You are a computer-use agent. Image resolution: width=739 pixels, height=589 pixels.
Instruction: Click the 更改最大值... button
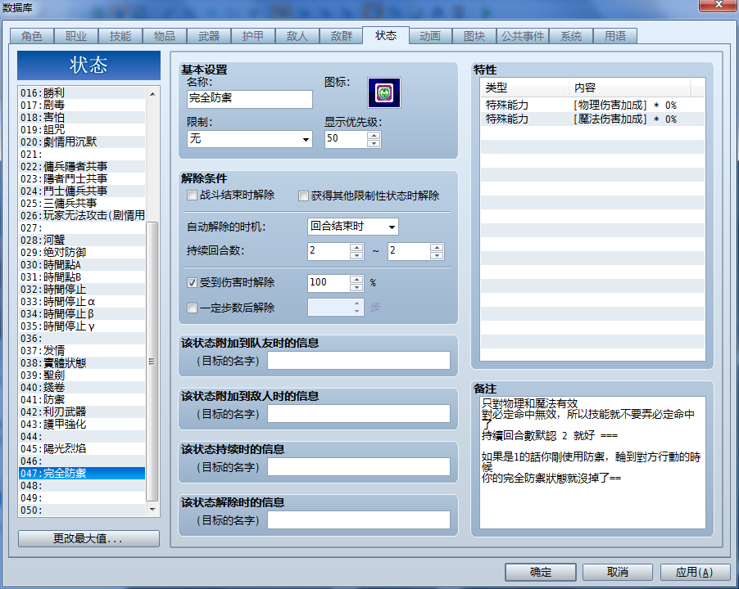[x=88, y=538]
